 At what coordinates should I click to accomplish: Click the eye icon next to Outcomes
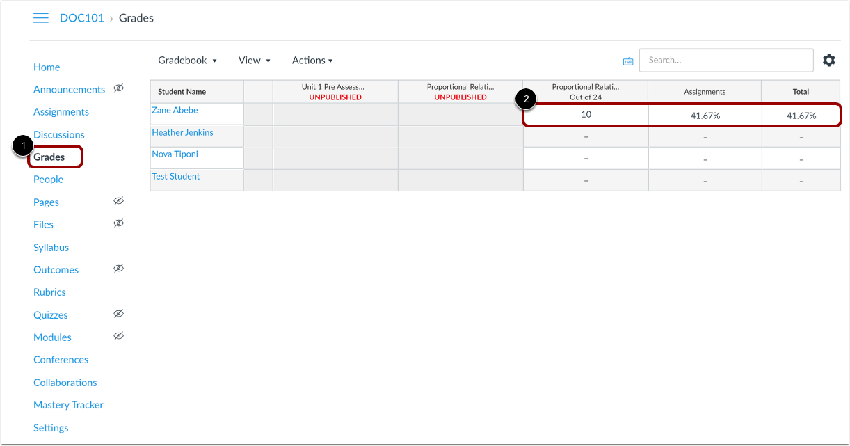[119, 269]
